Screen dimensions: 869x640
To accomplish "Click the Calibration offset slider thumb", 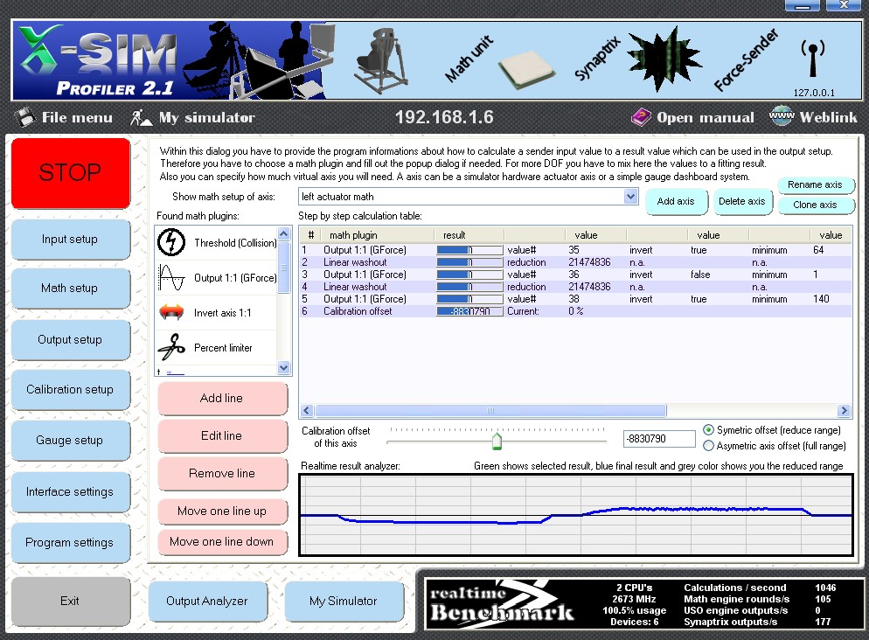I will click(x=497, y=441).
